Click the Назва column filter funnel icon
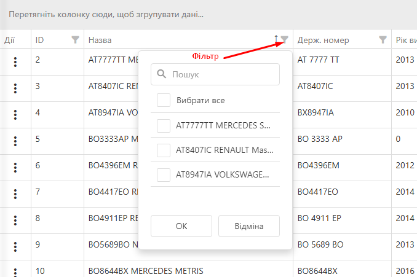Image resolution: width=417 pixels, height=277 pixels. (x=285, y=40)
